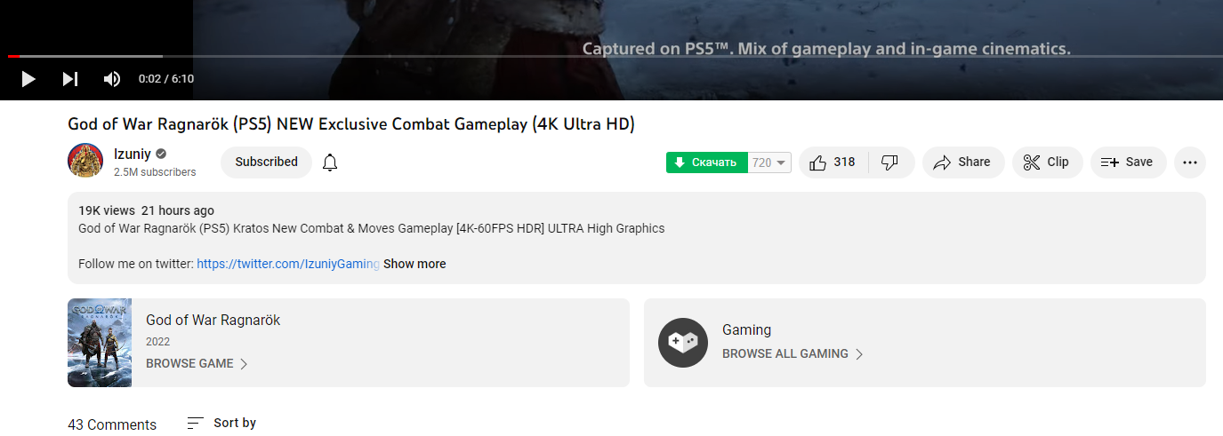Share the video
1223x436 pixels.
click(963, 163)
